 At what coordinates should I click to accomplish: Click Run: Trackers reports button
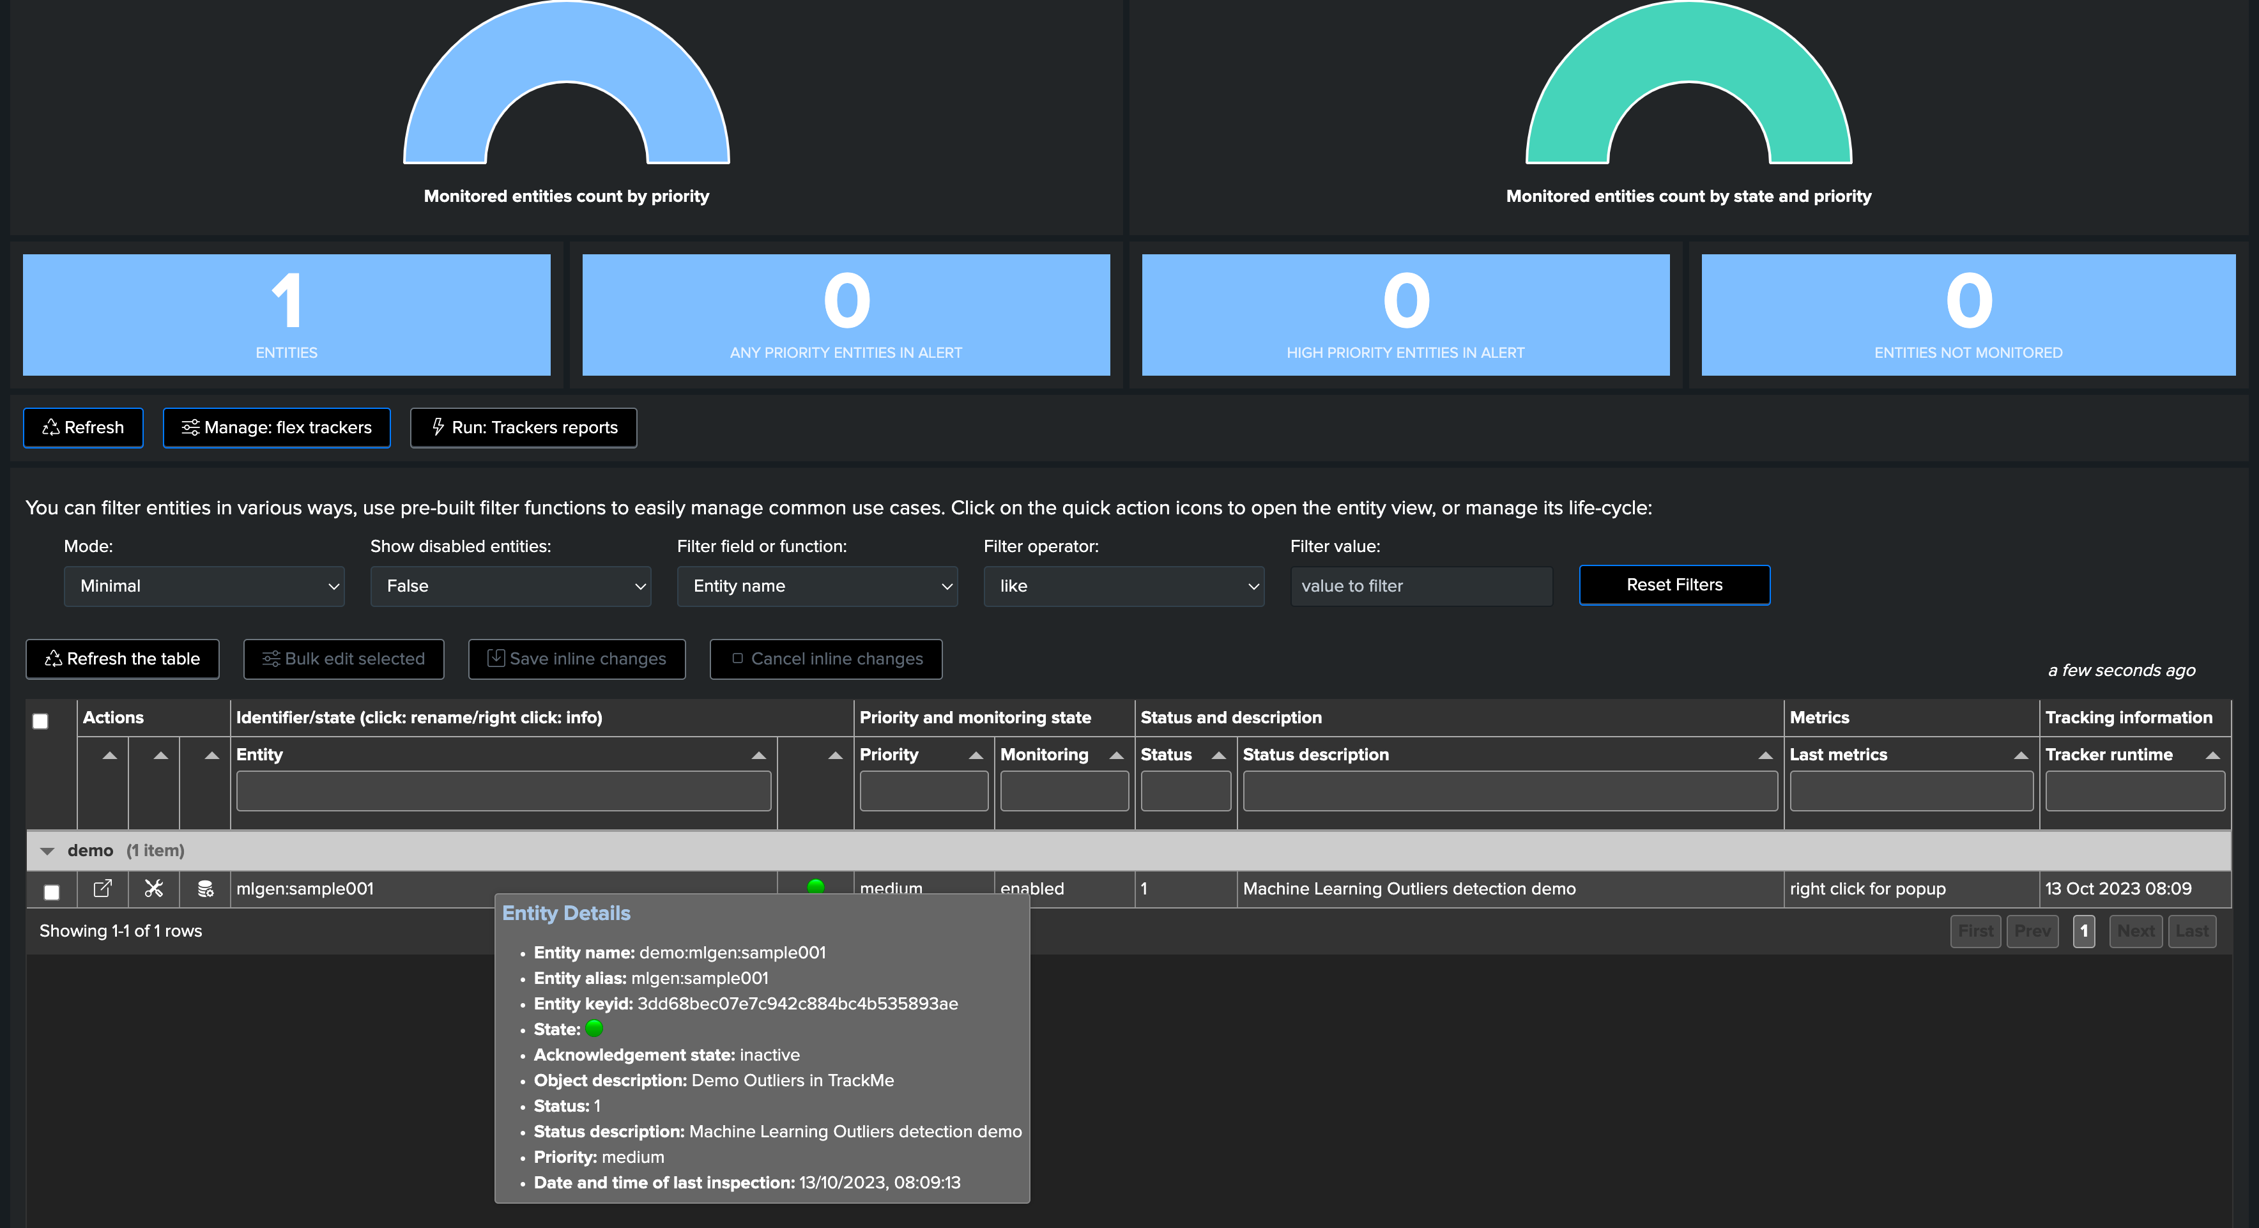[523, 427]
